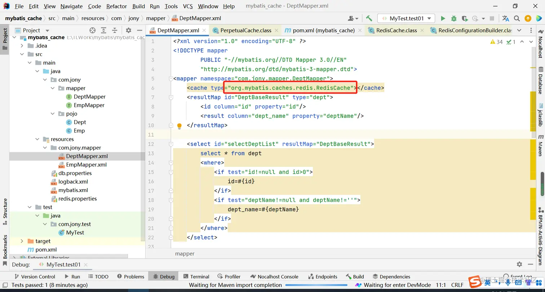Select EmpMapper.xml in the Project tree
Image resolution: width=545 pixels, height=292 pixels.
pyautogui.click(x=86, y=165)
